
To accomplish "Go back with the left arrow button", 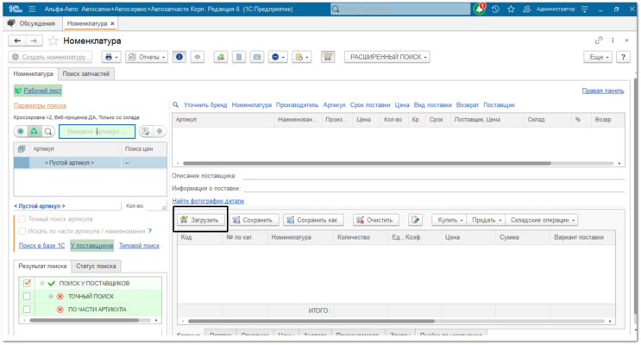I will coord(17,41).
